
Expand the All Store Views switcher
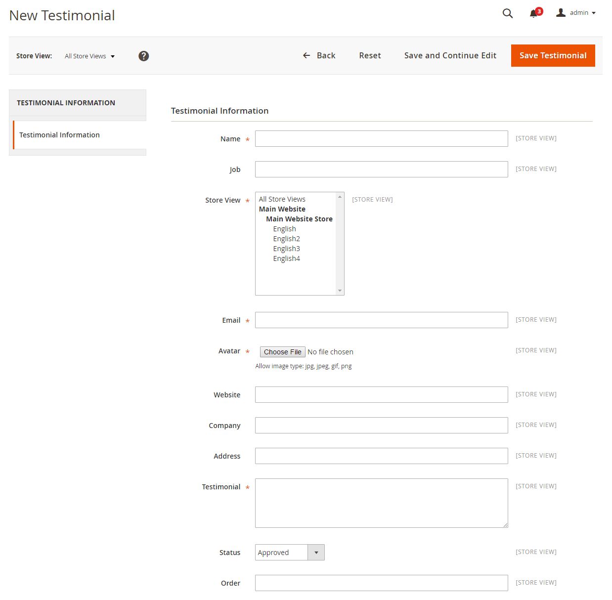[x=89, y=56]
